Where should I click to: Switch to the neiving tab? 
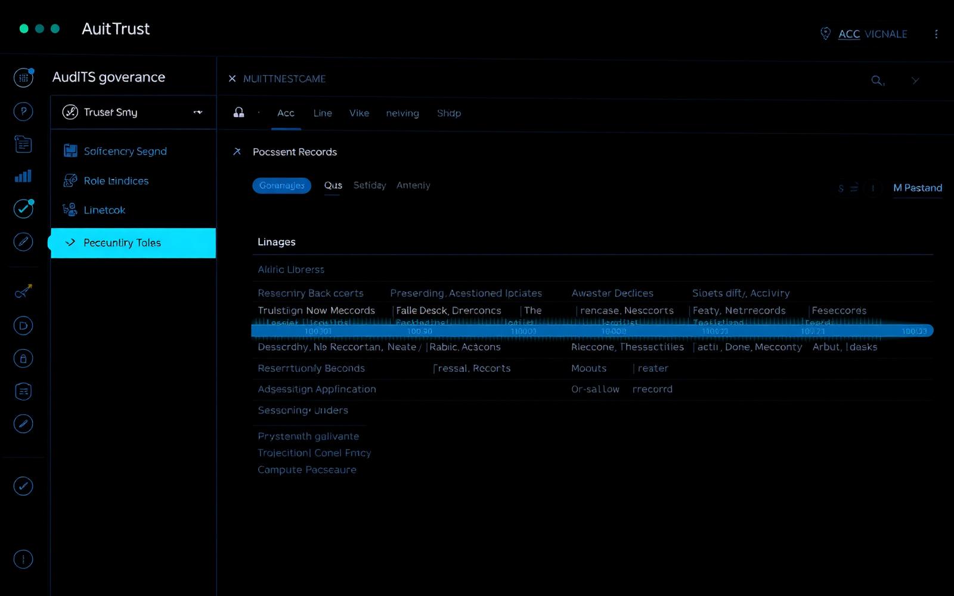[x=402, y=113]
